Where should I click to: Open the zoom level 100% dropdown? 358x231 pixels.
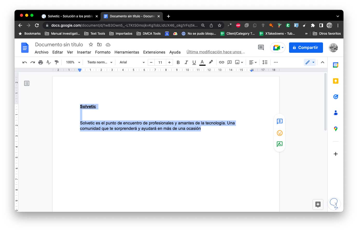pyautogui.click(x=73, y=62)
